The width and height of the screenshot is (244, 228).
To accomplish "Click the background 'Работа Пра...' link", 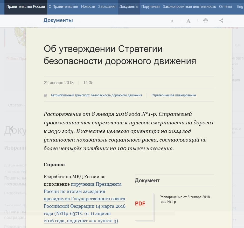I will tap(16, 59).
